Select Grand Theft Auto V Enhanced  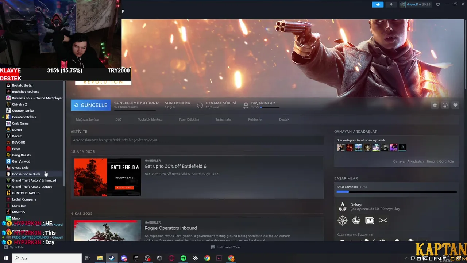tap(35, 180)
